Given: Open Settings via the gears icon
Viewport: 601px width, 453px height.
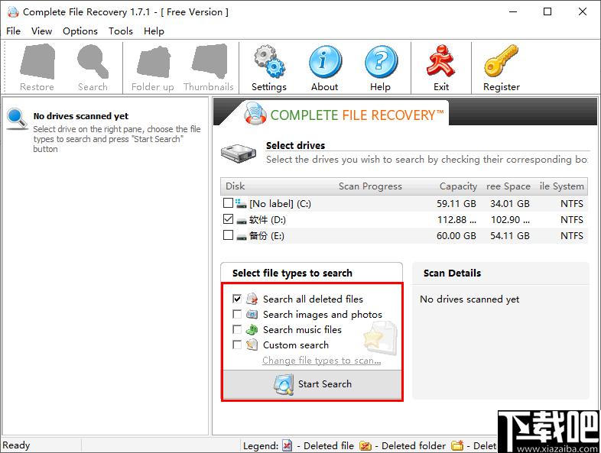Looking at the screenshot, I should [269, 61].
